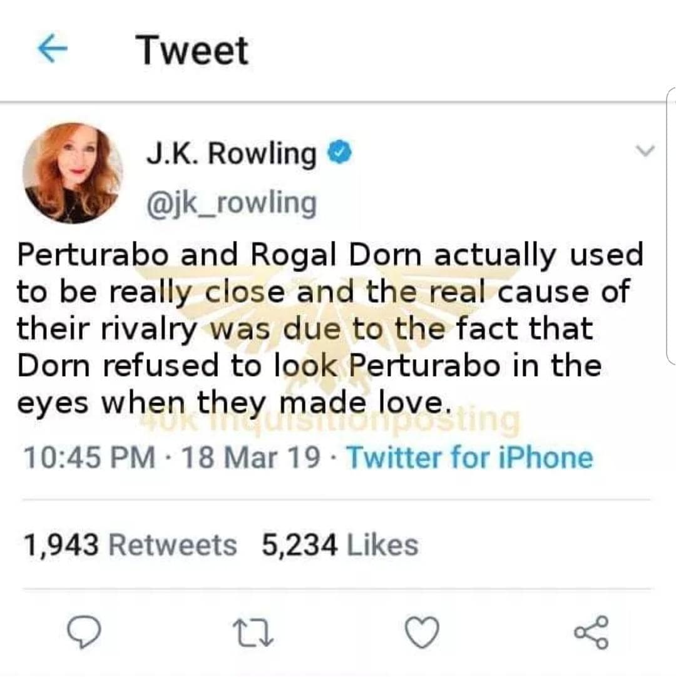Click the Tweet header title

pyautogui.click(x=194, y=51)
